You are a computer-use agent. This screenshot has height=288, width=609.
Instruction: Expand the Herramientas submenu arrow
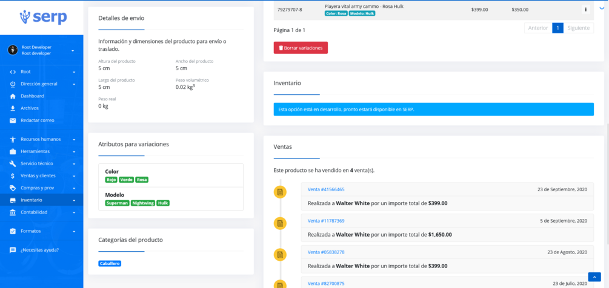[x=74, y=151]
